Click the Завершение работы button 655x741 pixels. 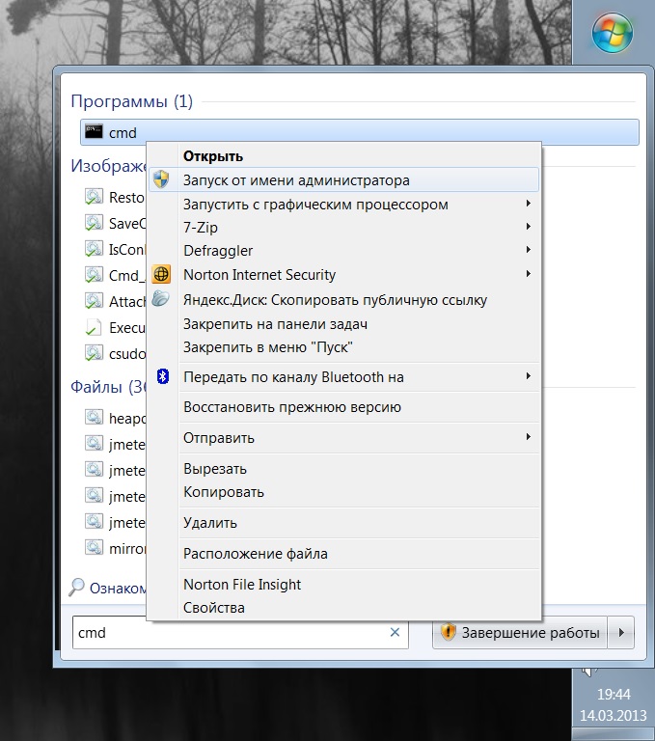(x=520, y=632)
